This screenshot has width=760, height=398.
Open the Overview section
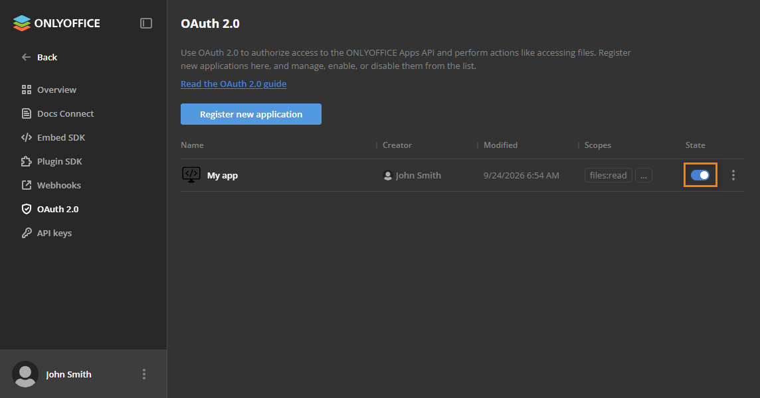click(56, 90)
